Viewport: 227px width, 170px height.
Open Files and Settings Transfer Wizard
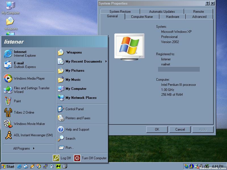[x=31, y=90]
